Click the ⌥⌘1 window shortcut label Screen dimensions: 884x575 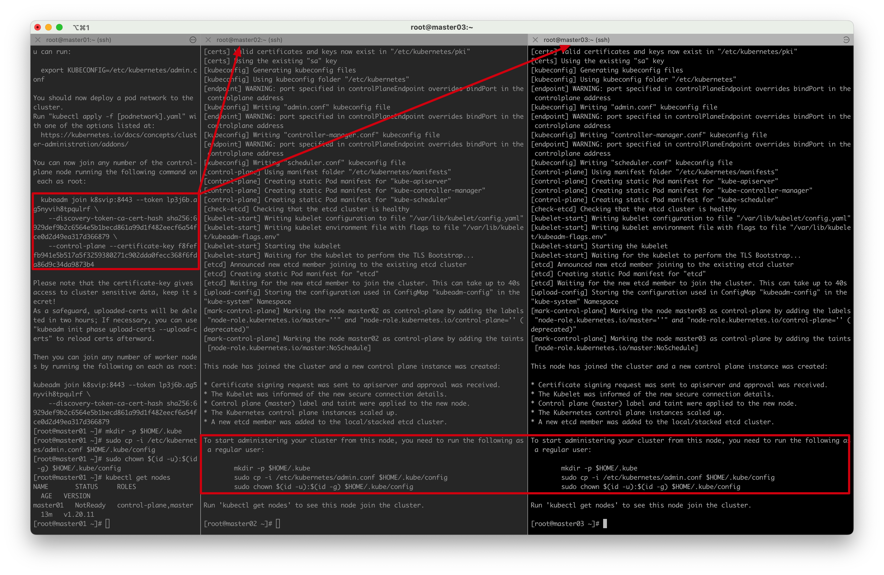pyautogui.click(x=81, y=27)
